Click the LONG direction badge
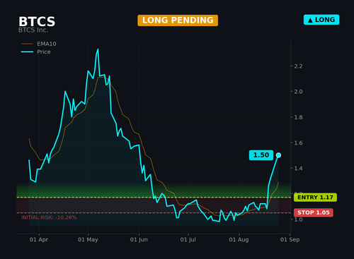The image size is (354, 259). (x=321, y=20)
